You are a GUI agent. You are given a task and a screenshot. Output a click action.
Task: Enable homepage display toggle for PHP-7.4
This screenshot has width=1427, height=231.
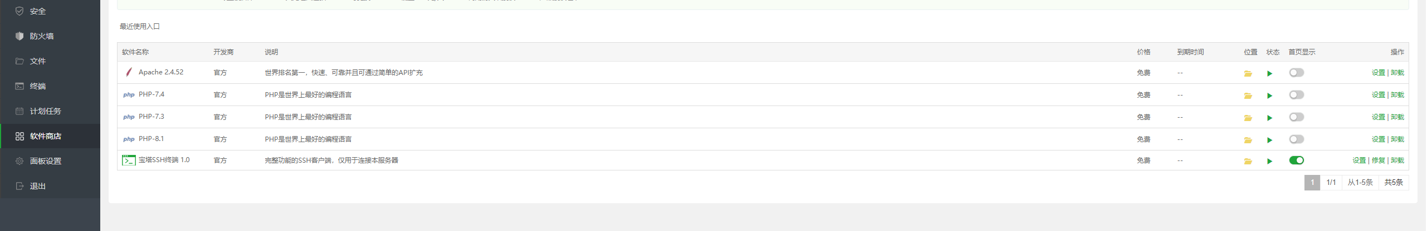(1296, 95)
